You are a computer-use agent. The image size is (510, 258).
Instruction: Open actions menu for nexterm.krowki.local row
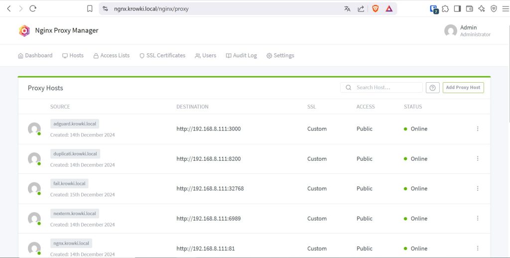478,219
